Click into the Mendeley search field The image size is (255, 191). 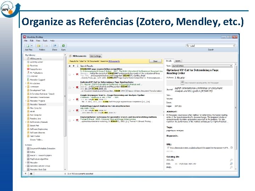pyautogui.click(x=211, y=46)
